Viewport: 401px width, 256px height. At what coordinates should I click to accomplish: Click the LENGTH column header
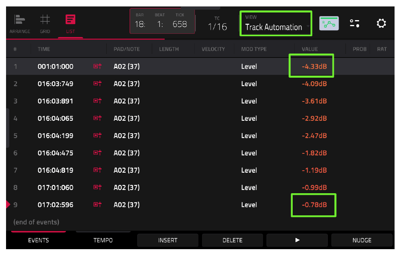(x=169, y=49)
